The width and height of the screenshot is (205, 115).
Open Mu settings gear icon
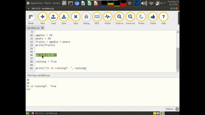click(x=177, y=109)
